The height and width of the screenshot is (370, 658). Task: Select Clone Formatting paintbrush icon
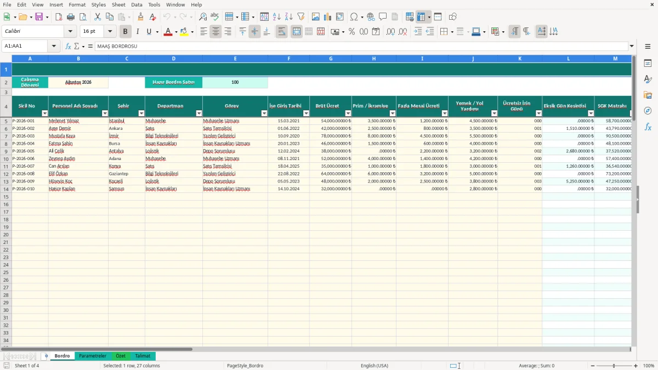click(140, 17)
